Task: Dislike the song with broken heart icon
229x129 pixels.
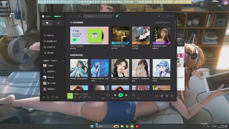Action: coord(80,97)
